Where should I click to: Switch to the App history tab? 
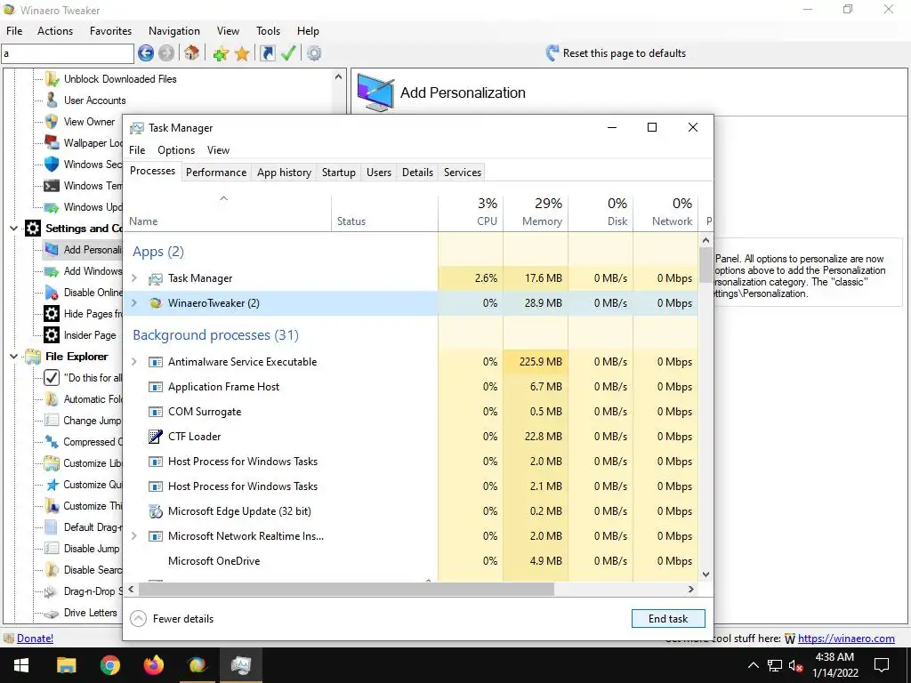(284, 173)
